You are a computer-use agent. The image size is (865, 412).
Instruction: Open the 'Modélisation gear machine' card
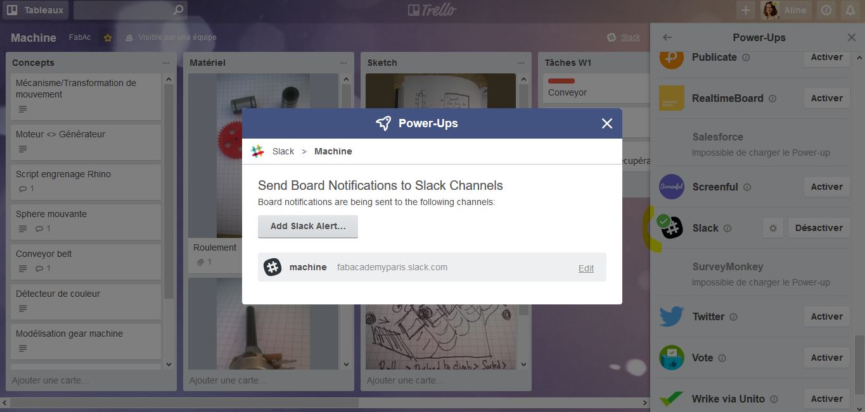tap(86, 341)
